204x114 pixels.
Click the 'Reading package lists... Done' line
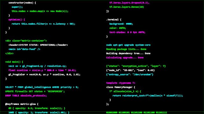pyautogui.click(x=126, y=49)
